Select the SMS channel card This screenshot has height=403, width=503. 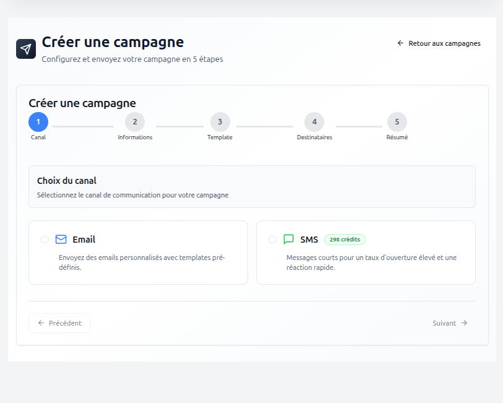365,252
